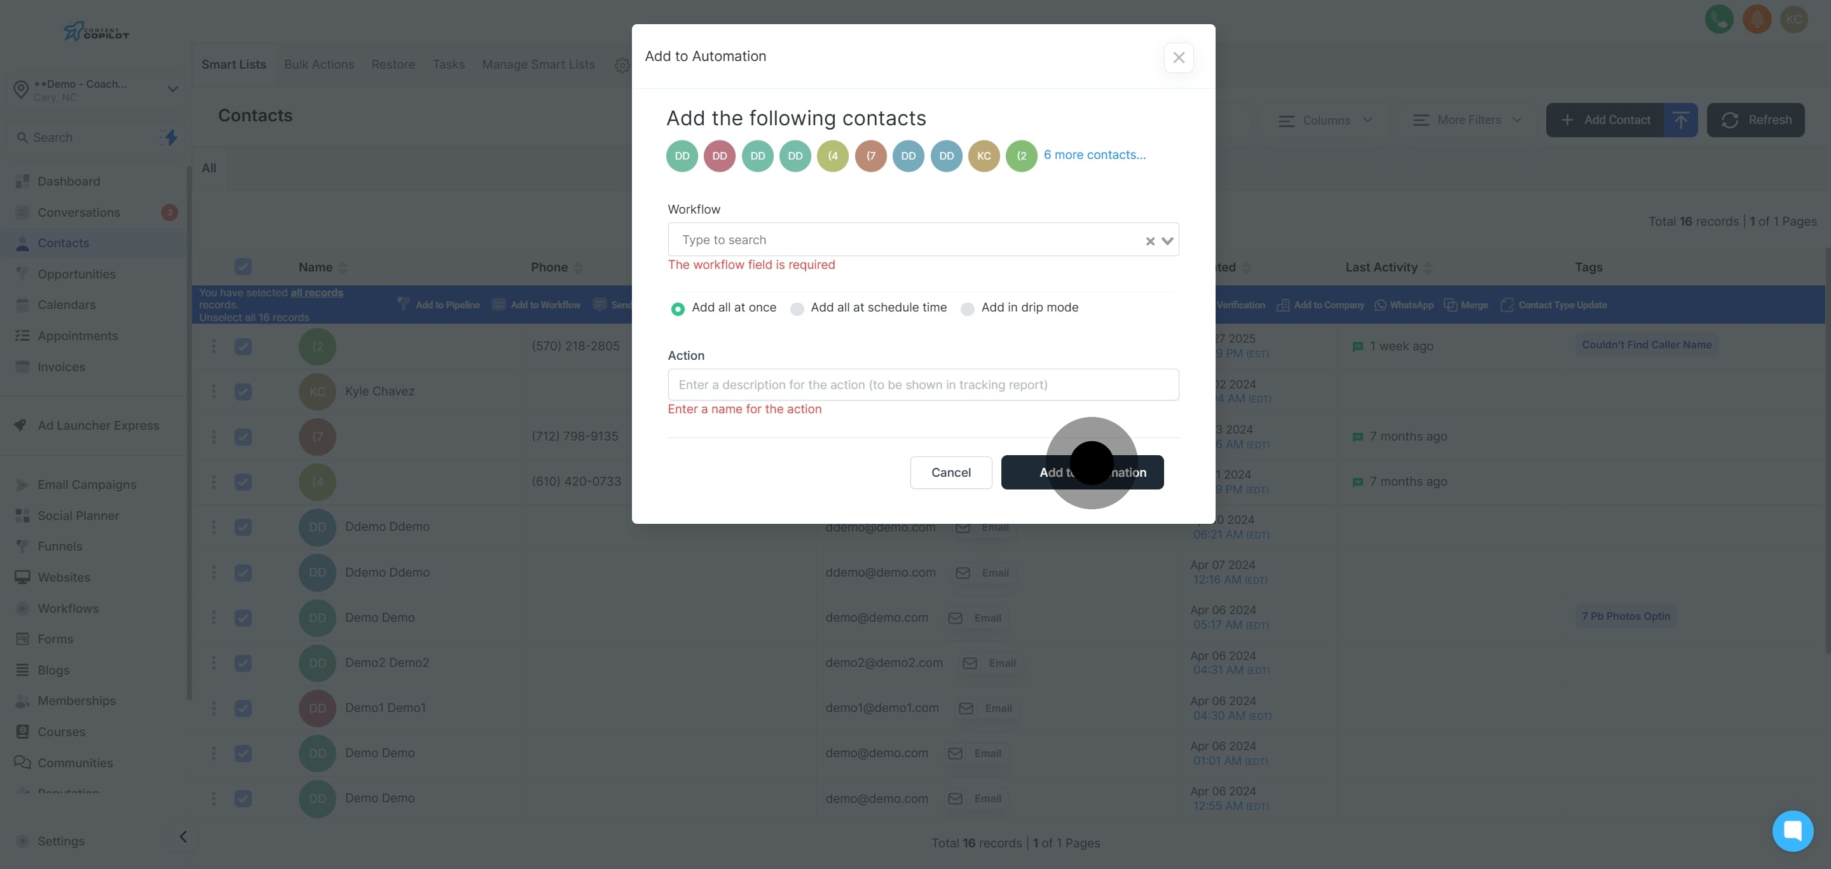Click the import contacts upload arrow icon

[1680, 120]
